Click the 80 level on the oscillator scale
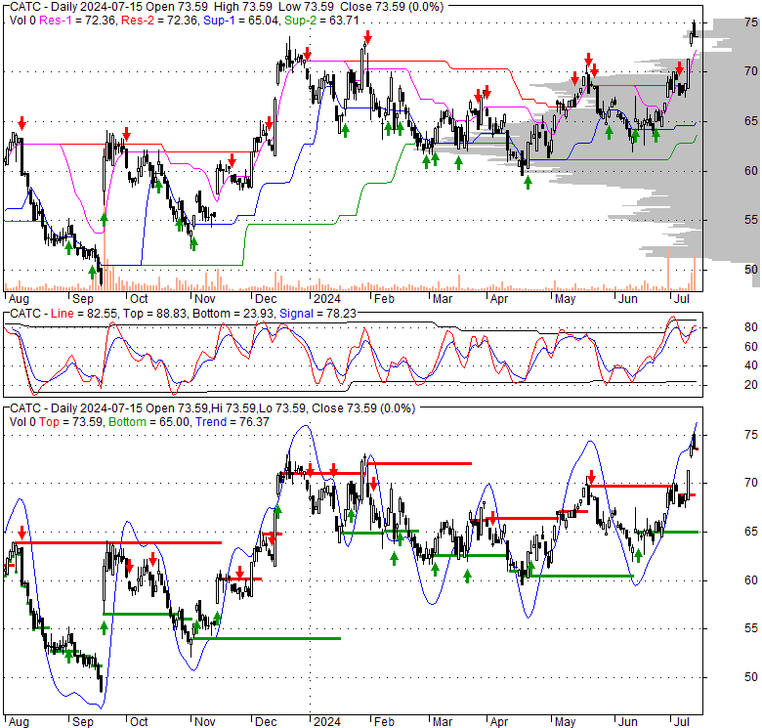 coord(751,327)
